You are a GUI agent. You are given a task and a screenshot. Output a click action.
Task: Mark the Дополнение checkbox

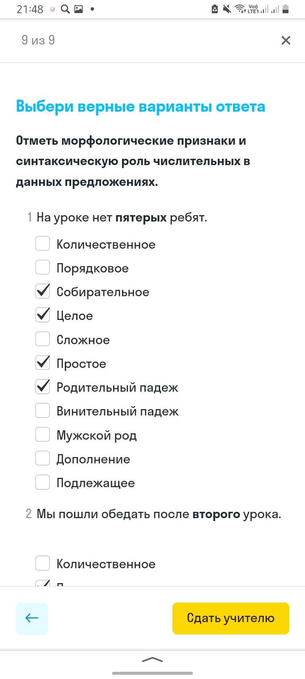click(42, 459)
